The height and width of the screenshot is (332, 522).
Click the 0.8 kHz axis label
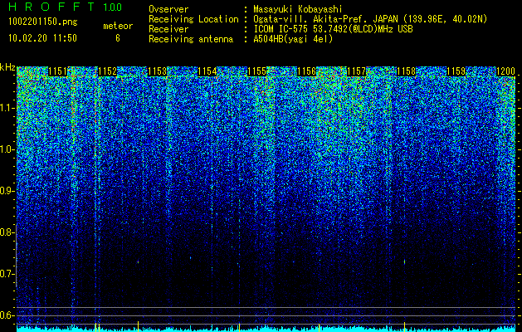pyautogui.click(x=7, y=232)
